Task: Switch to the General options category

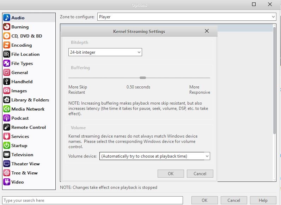Action: tap(19, 73)
